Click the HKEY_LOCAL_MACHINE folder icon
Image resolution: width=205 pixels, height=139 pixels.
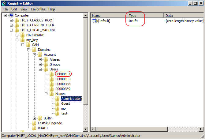click(17, 30)
